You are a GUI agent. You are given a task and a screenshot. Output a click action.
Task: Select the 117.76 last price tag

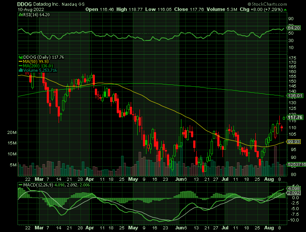pyautogui.click(x=295, y=117)
